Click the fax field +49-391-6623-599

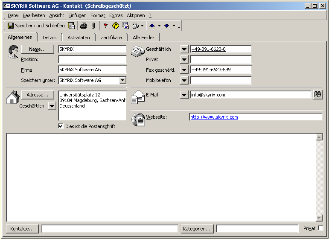tap(221, 70)
